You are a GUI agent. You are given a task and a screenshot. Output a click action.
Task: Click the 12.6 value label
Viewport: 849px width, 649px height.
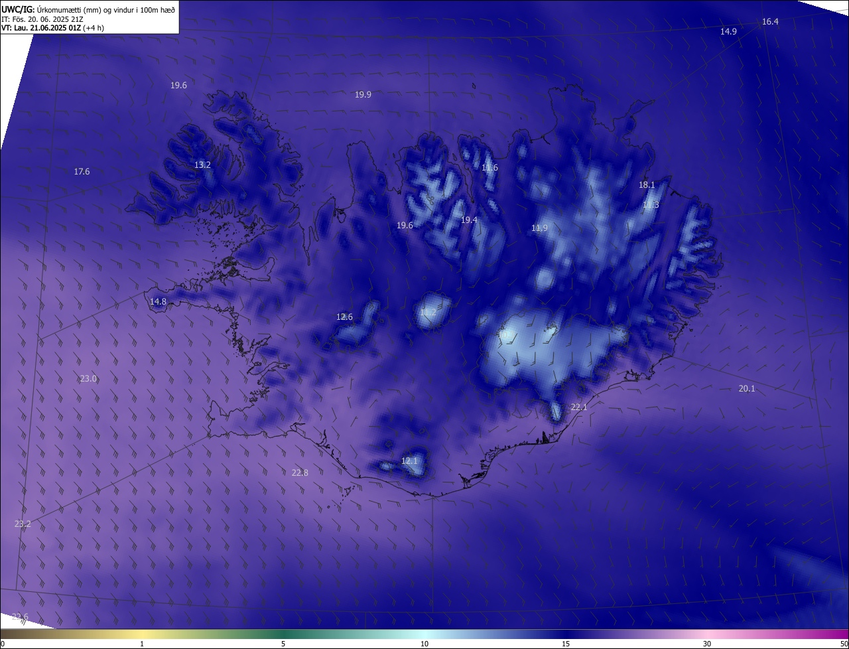(344, 317)
